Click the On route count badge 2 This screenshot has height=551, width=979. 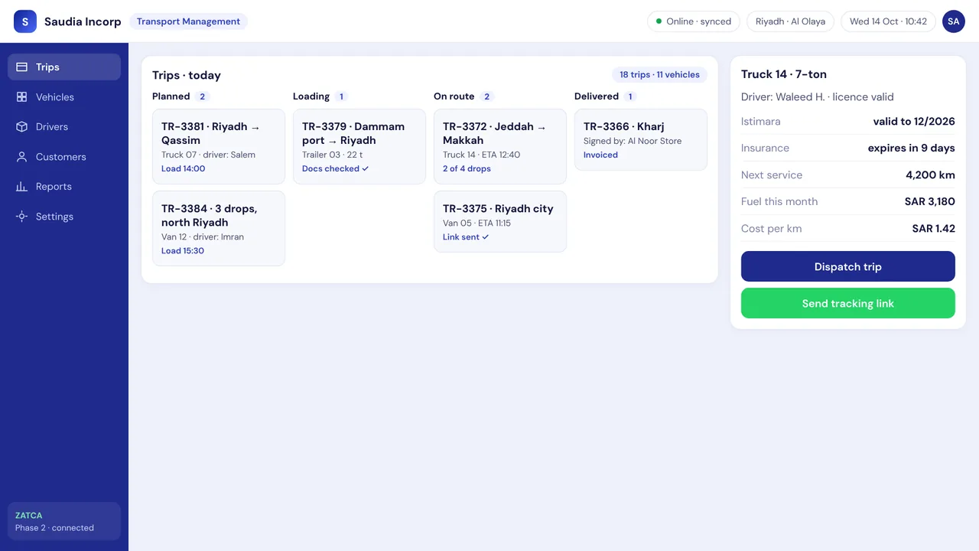[487, 96]
